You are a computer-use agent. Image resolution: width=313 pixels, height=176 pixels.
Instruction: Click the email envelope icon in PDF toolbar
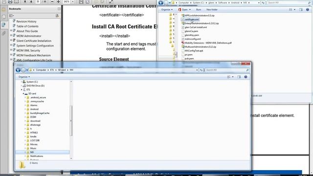[x=16, y=2]
